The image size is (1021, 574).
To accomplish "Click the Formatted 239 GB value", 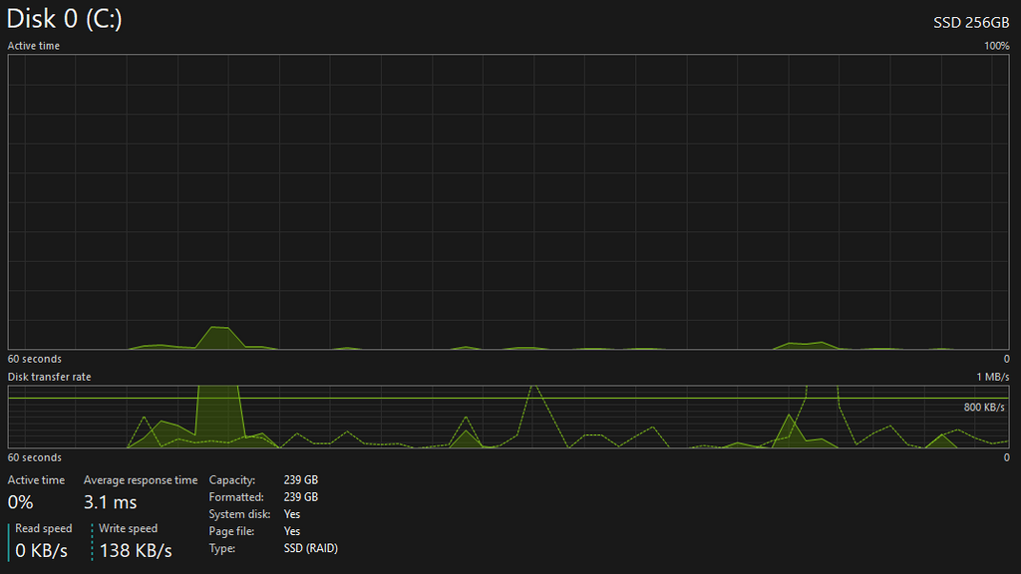I will tap(301, 496).
